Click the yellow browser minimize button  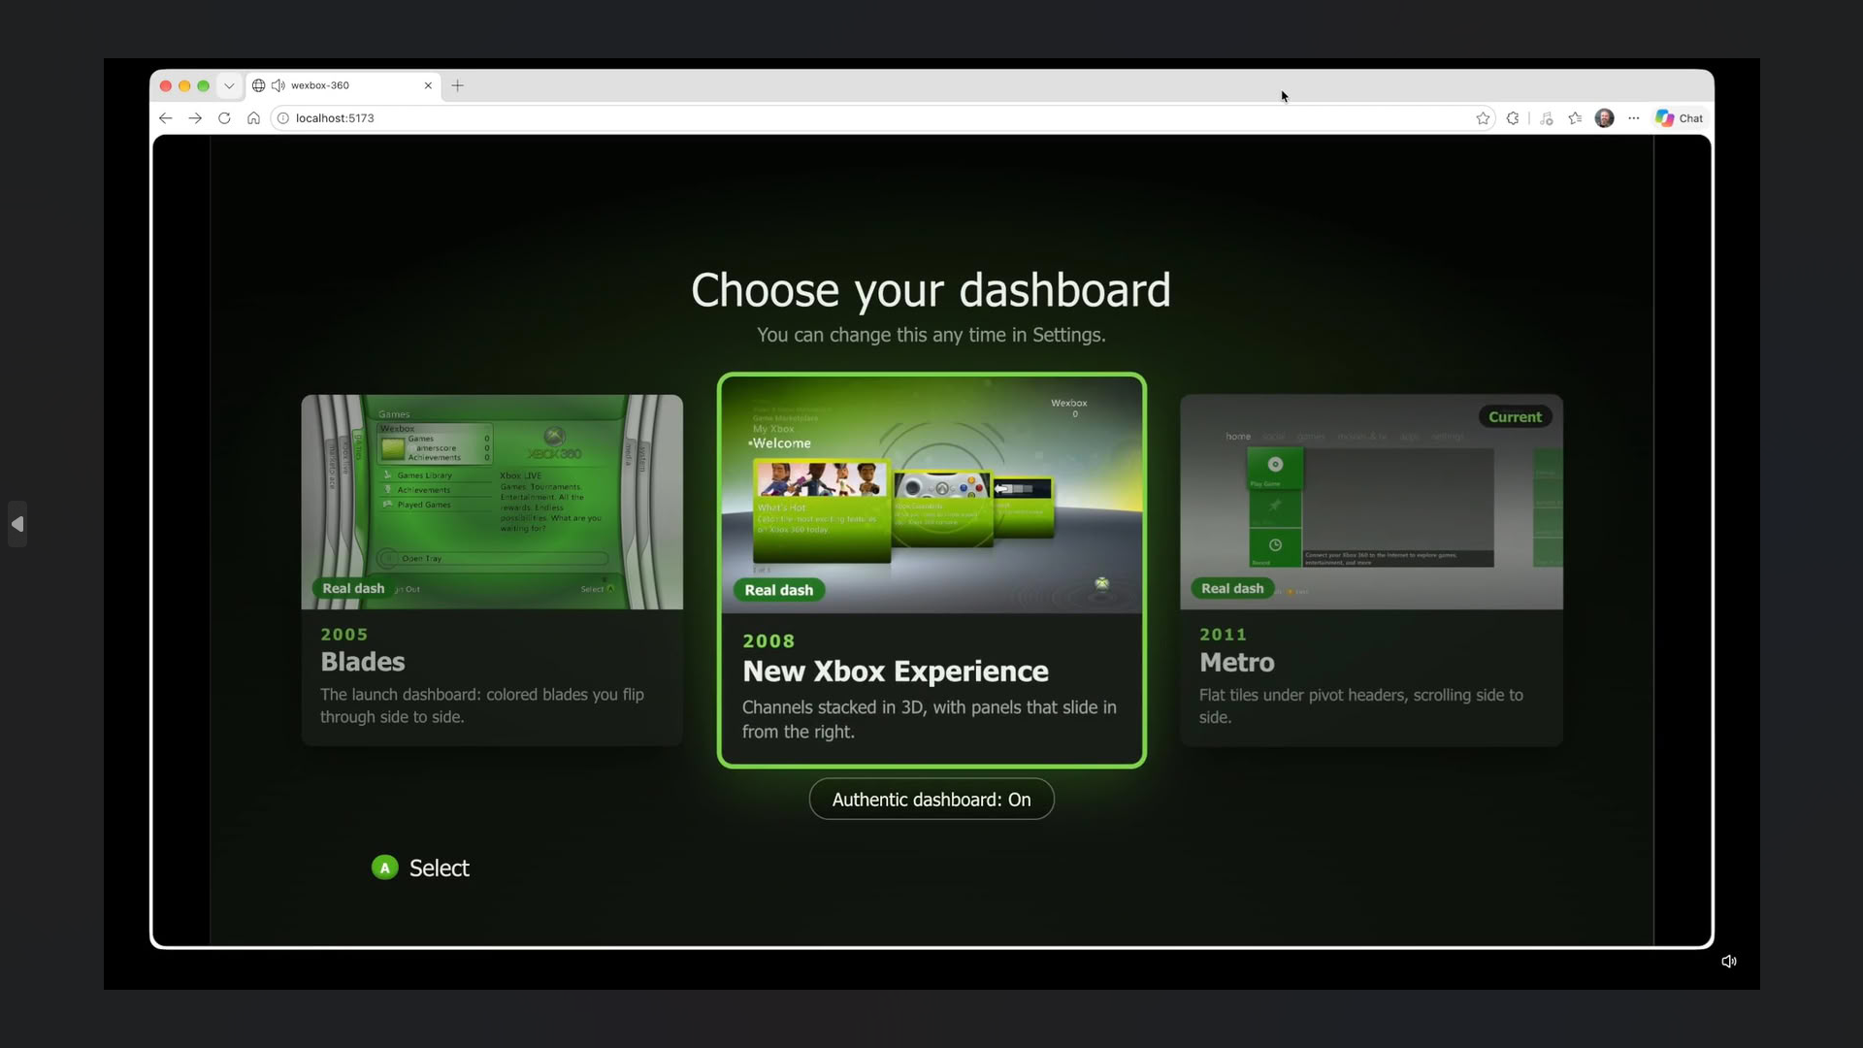coord(184,85)
